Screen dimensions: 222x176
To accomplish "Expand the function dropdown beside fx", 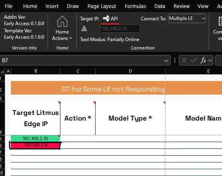I will point(210,60).
